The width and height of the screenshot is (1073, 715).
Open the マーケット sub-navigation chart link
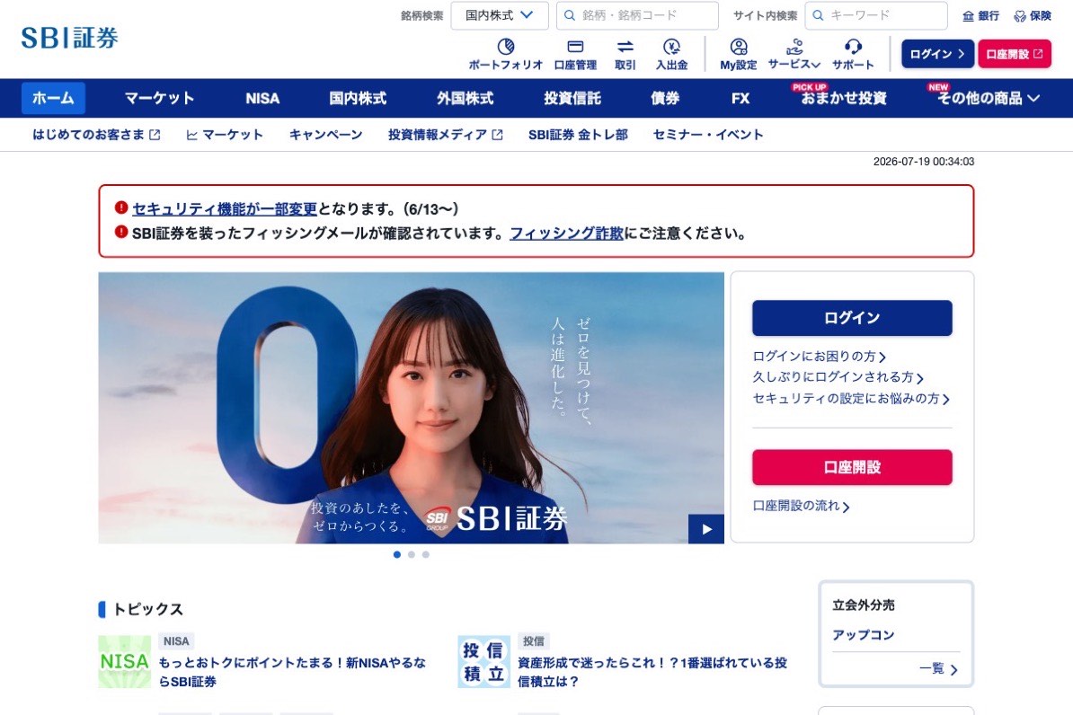pos(225,135)
